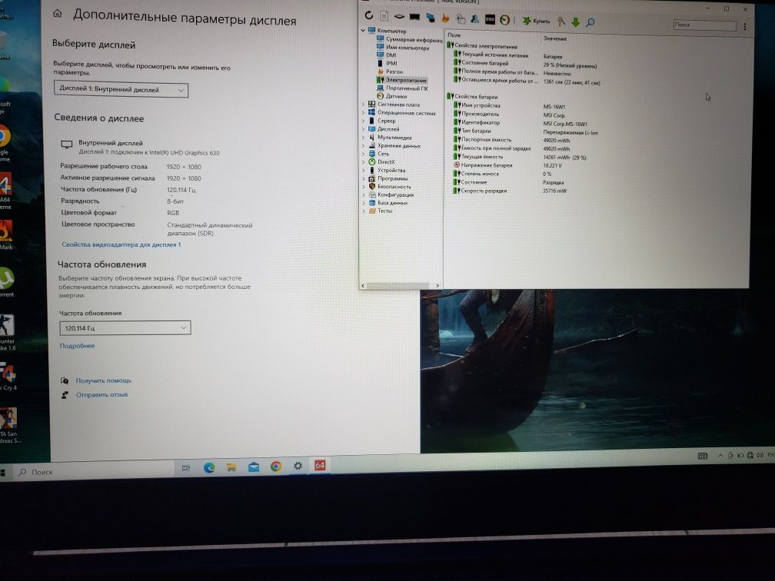Click the Report document icon in AIDA64 toolbar

tap(384, 16)
